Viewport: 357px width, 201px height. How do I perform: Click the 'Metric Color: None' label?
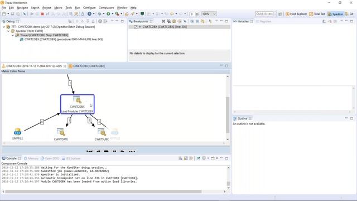[x=13, y=71]
